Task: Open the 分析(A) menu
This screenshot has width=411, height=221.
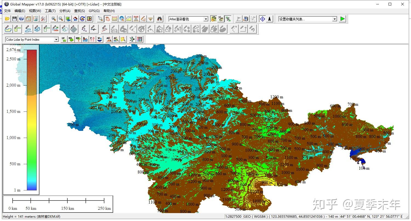Action: (x=65, y=11)
